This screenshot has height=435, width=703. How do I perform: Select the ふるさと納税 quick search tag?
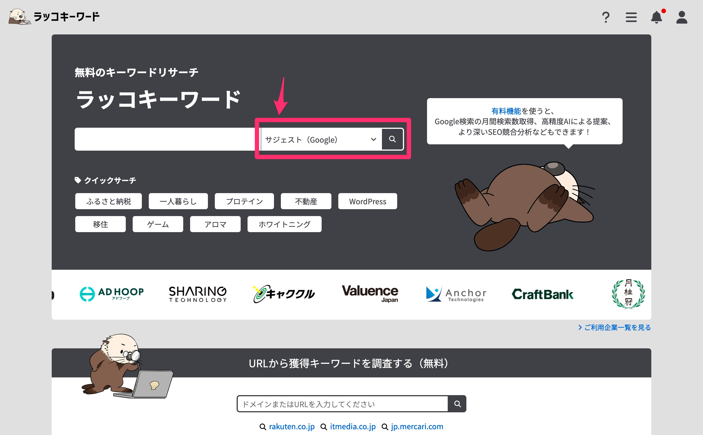coord(109,201)
